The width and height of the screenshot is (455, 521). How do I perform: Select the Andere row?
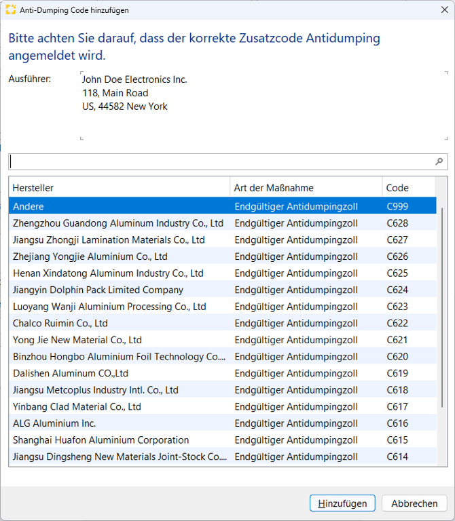click(223, 206)
